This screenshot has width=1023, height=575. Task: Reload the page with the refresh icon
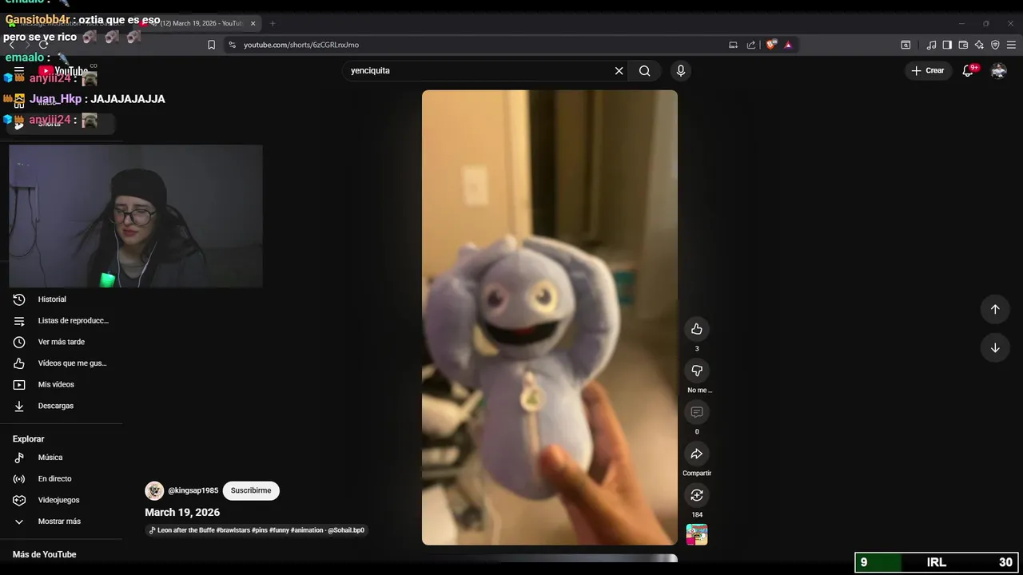click(x=43, y=45)
